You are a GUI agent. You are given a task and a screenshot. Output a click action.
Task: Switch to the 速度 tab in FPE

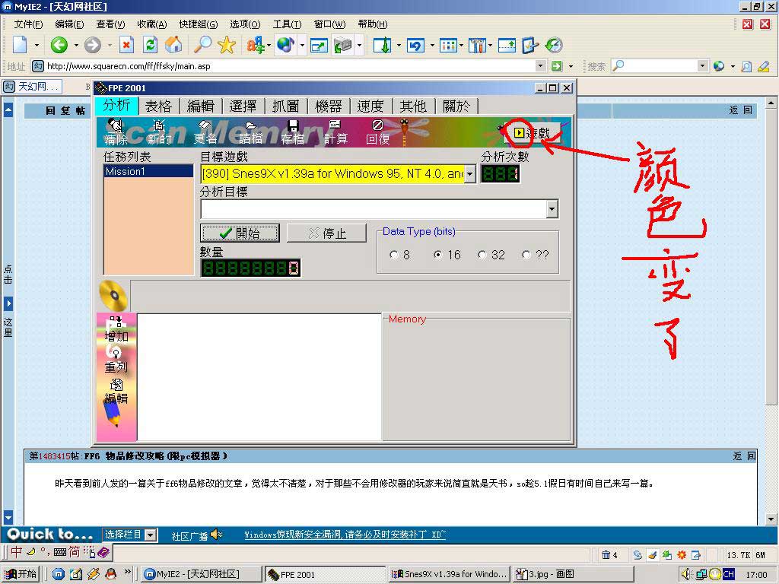point(370,106)
